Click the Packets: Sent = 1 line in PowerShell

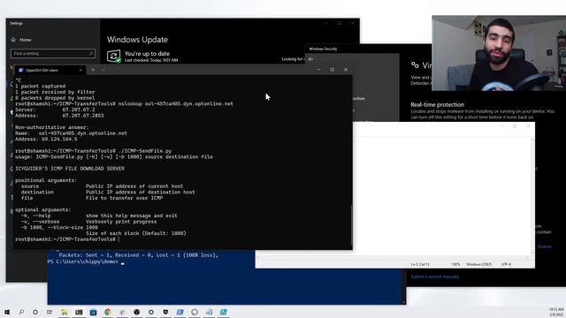pos(139,255)
